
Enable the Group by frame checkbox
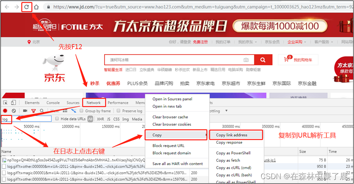(x=82, y=111)
